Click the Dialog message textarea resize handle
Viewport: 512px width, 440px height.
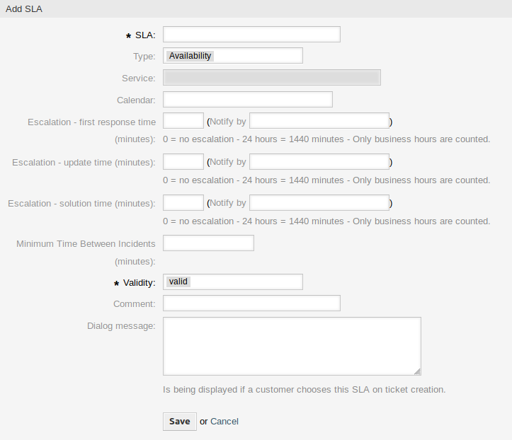[417, 371]
